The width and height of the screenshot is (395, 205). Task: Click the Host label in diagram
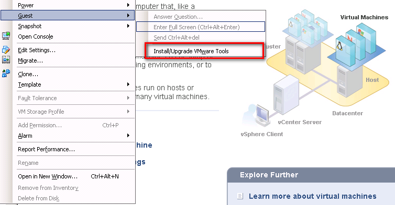(x=372, y=80)
